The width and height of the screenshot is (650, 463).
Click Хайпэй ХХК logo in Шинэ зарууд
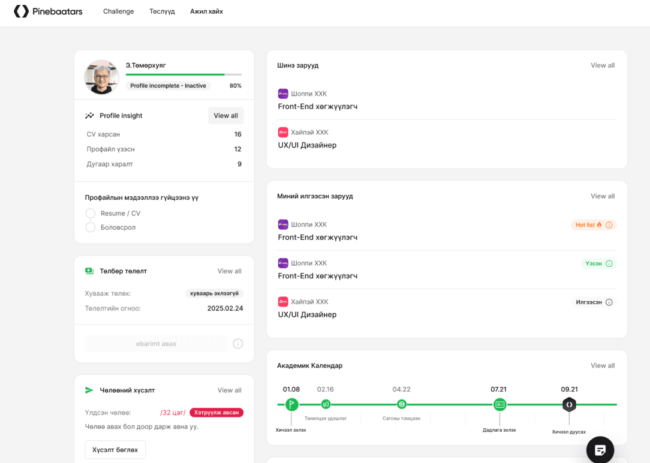[283, 132]
